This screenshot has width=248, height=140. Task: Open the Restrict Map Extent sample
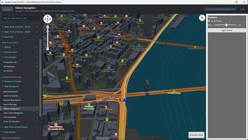(x=20, y=100)
